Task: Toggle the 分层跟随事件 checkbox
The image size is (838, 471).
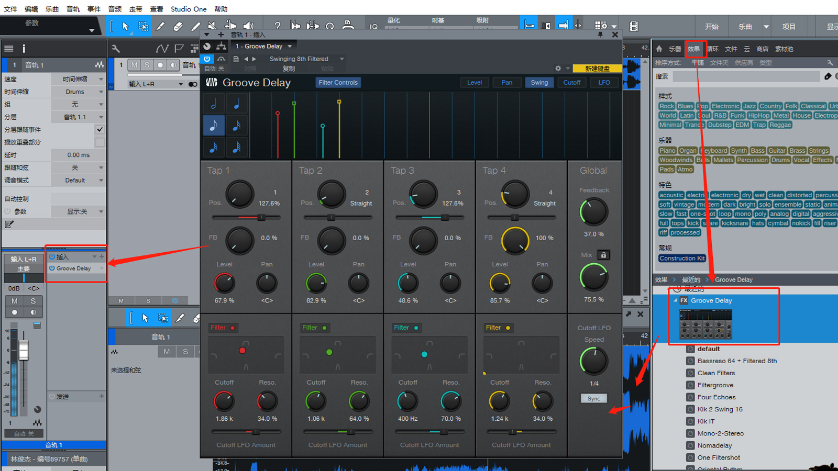Action: click(100, 129)
